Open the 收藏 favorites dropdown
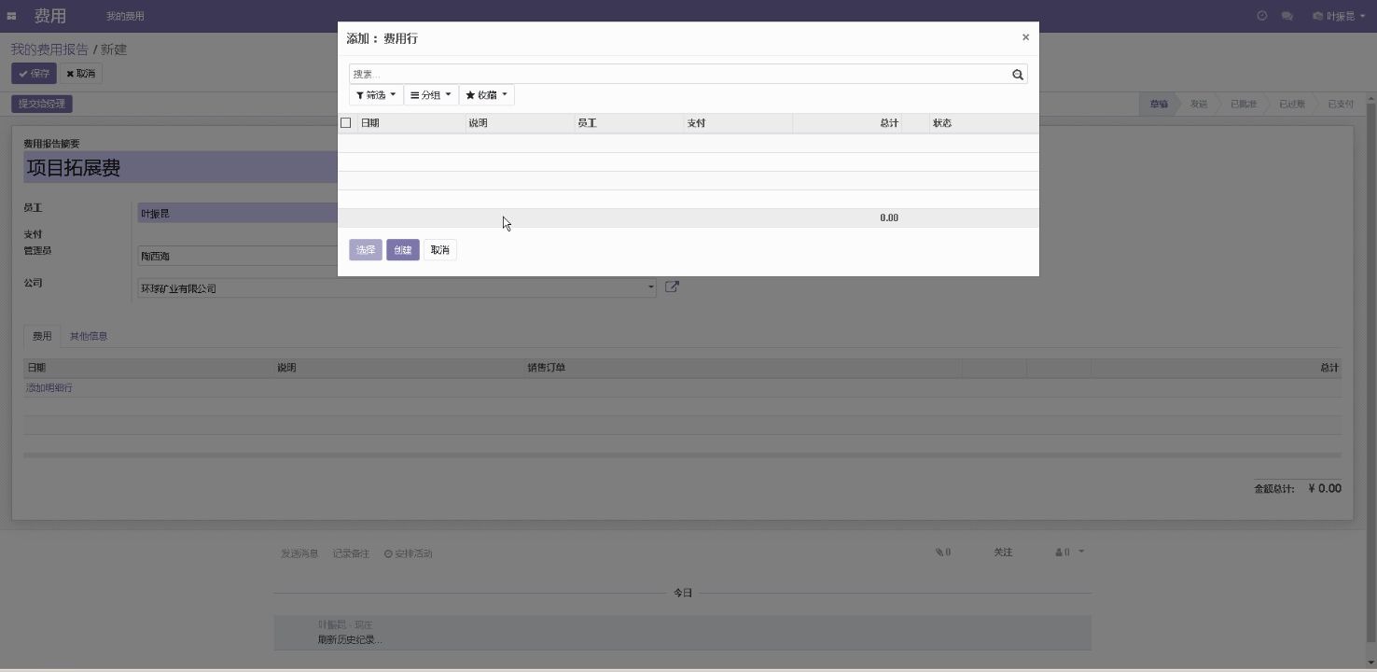The height and width of the screenshot is (672, 1377). (x=486, y=95)
